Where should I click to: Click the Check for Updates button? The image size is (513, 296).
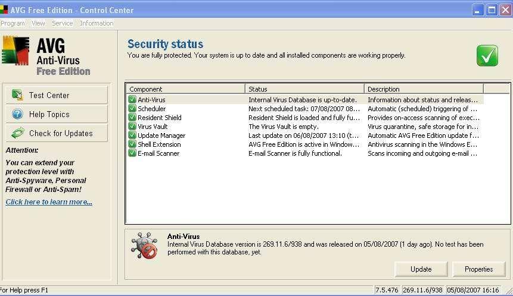pos(57,133)
